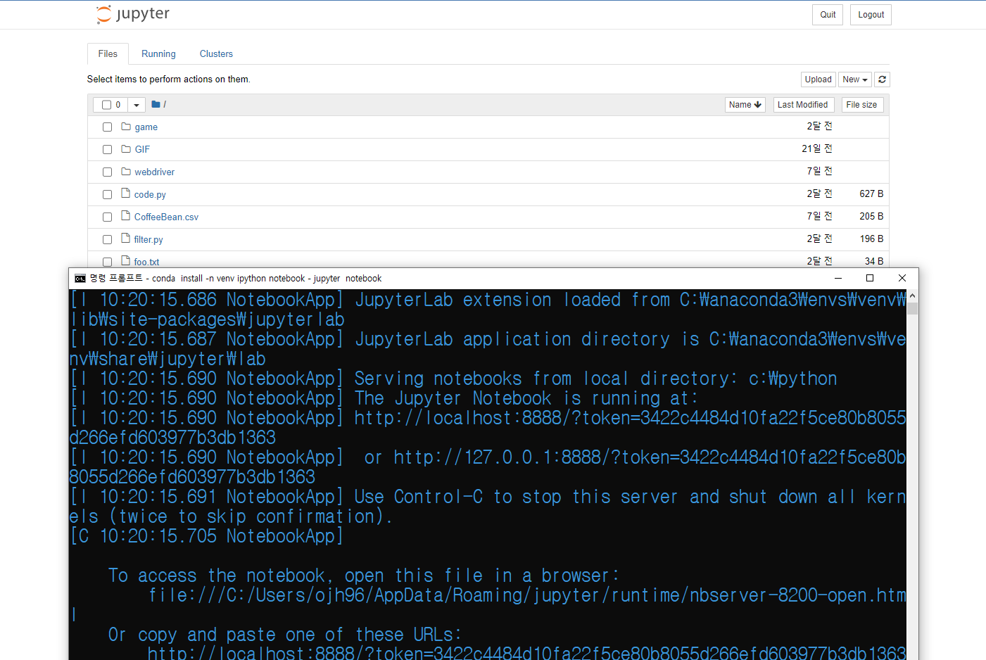This screenshot has width=986, height=660.
Task: Open the selection type dropdown arrow
Action: pos(137,105)
